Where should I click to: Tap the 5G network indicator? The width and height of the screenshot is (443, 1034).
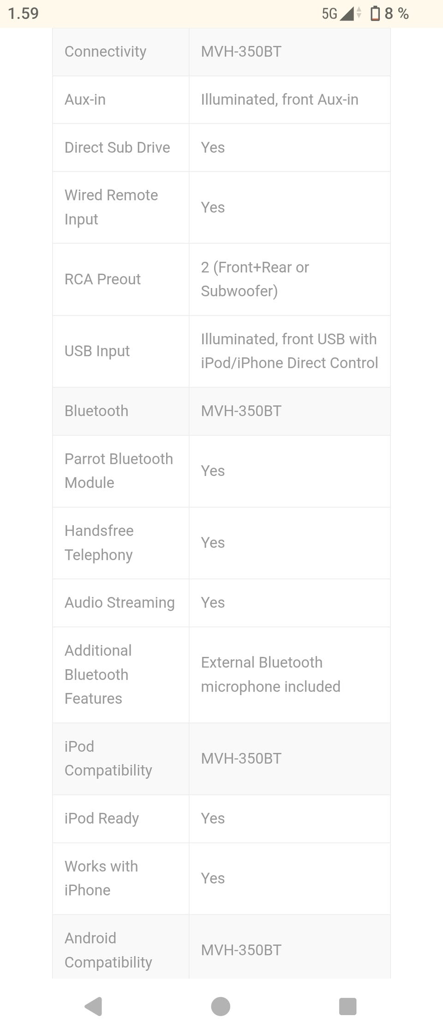click(x=329, y=13)
